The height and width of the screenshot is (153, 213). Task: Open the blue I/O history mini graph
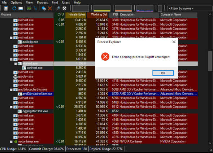click(x=145, y=8)
